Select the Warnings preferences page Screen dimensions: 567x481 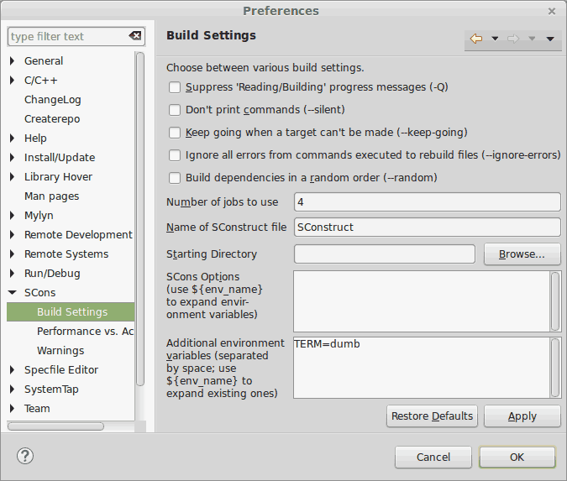click(x=60, y=350)
